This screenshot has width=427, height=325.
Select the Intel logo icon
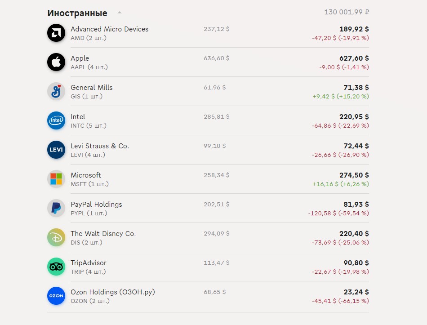56,120
